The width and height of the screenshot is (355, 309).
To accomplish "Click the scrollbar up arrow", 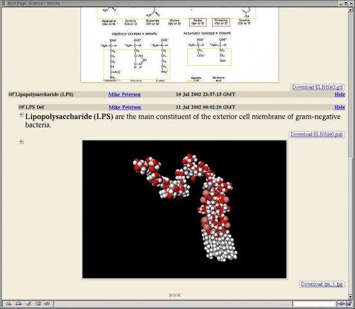I will pos(351,10).
